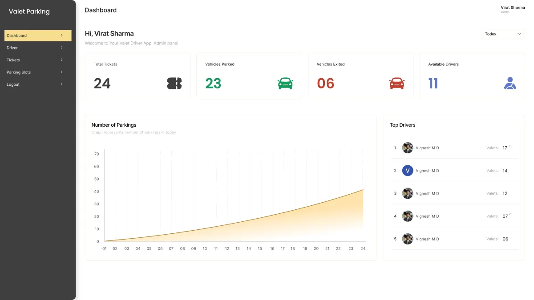The width and height of the screenshot is (534, 300).
Task: Click the Valet Parking app title
Action: point(29,12)
